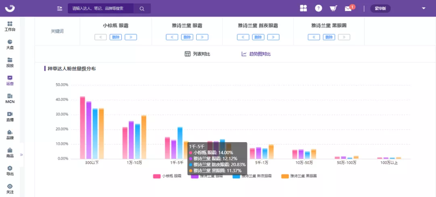Delete the 雅诗兰黛 熬夜眼霜 keyword

pos(258,37)
